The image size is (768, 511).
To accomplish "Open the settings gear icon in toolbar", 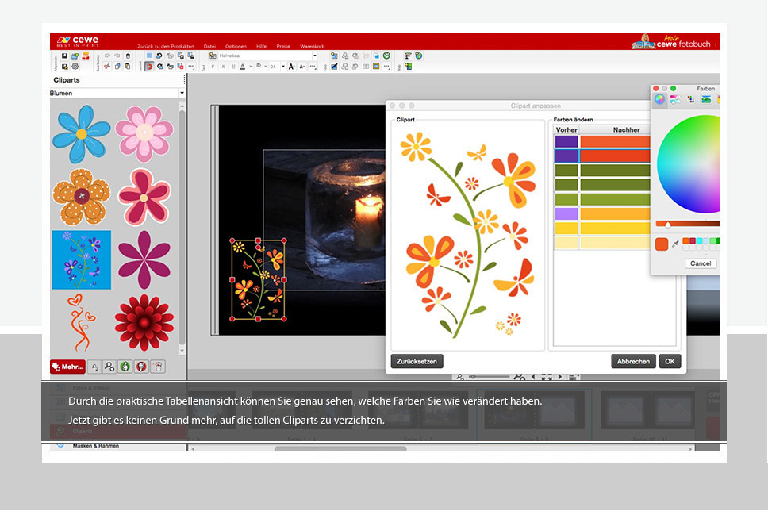I will (x=75, y=67).
